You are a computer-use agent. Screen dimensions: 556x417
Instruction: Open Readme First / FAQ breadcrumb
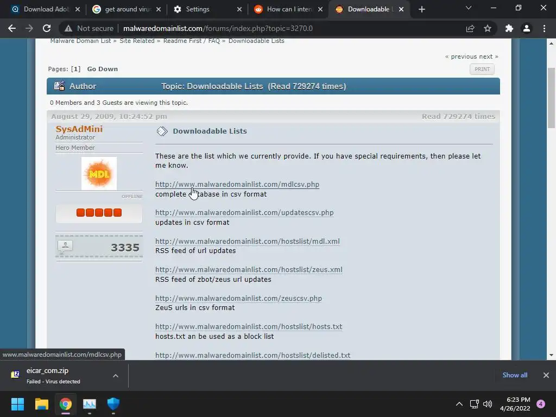pyautogui.click(x=192, y=41)
